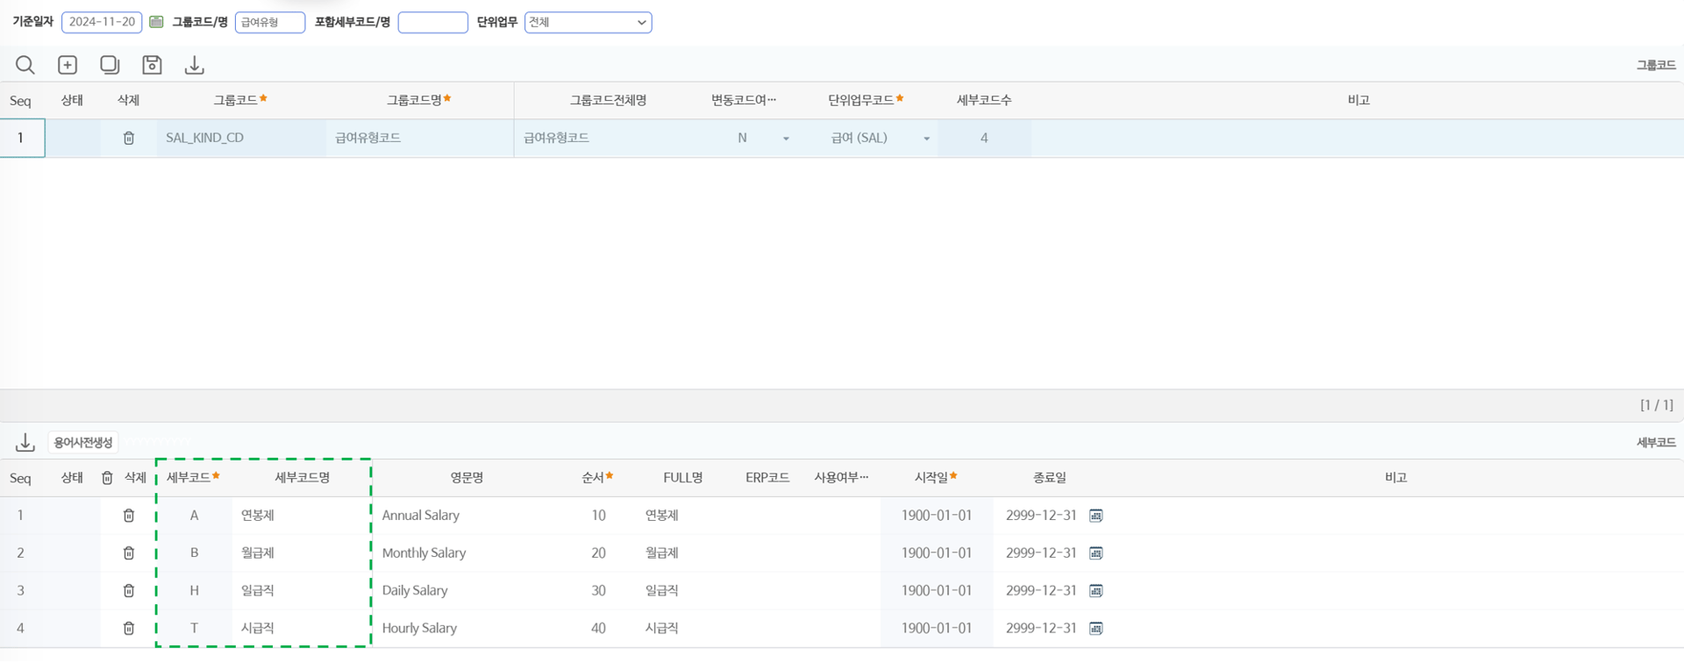1684x663 pixels.
Task: Click order value 10 cell
Action: 598,516
